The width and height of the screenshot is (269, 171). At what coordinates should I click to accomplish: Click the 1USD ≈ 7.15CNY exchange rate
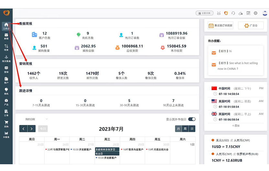point(226,147)
